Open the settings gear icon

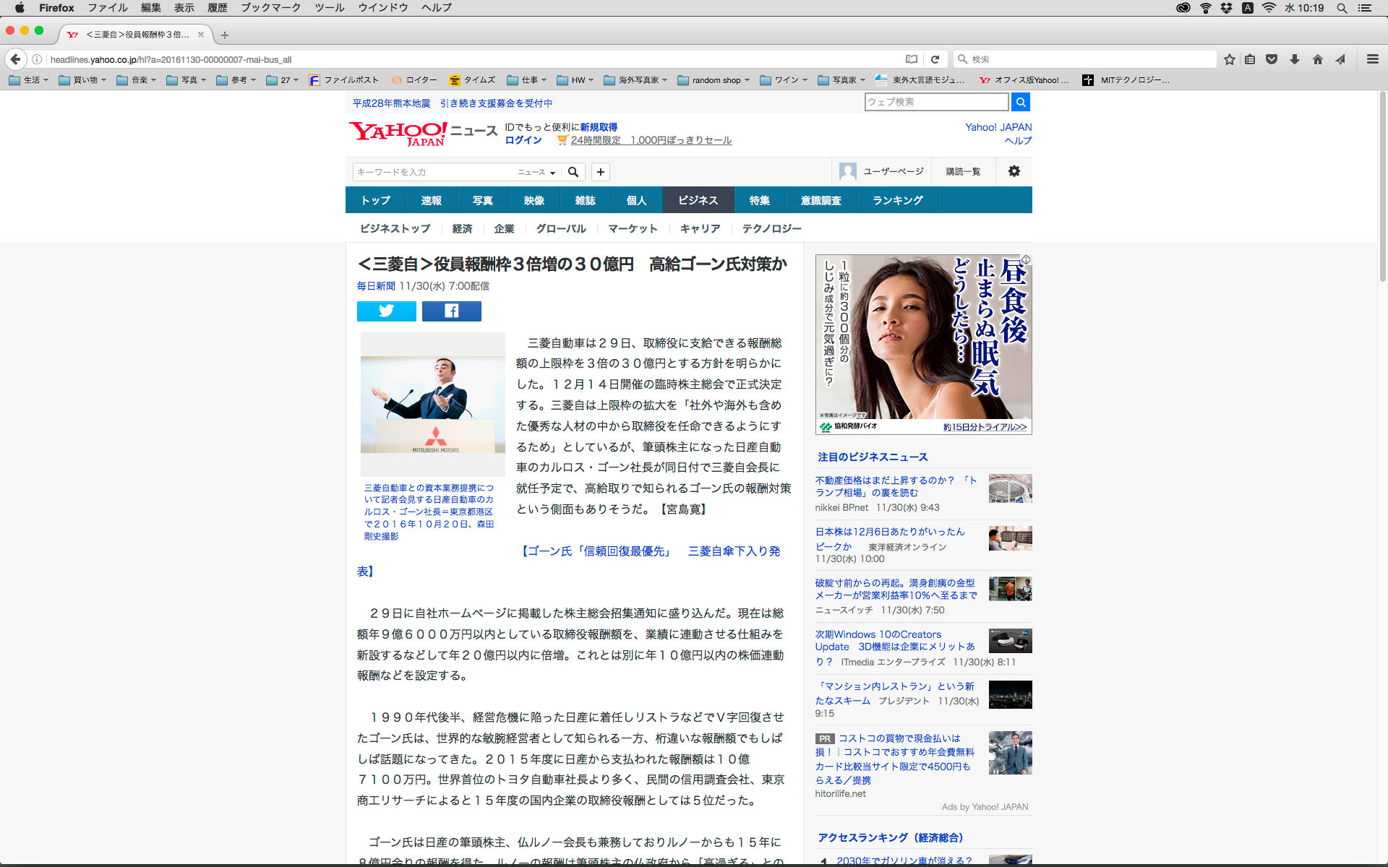tap(1014, 171)
